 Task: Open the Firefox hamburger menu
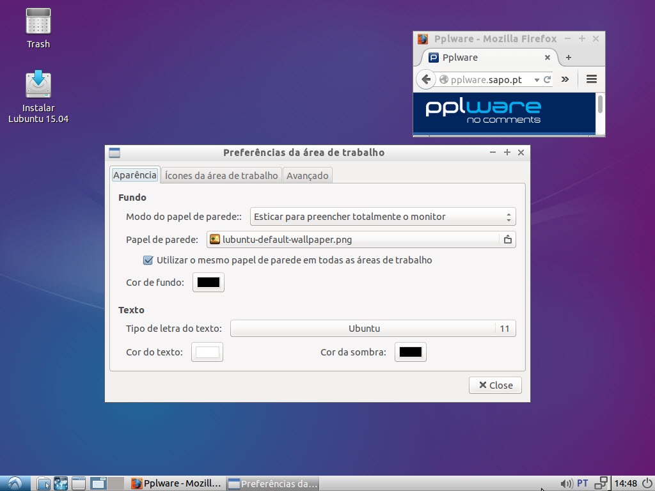(591, 79)
